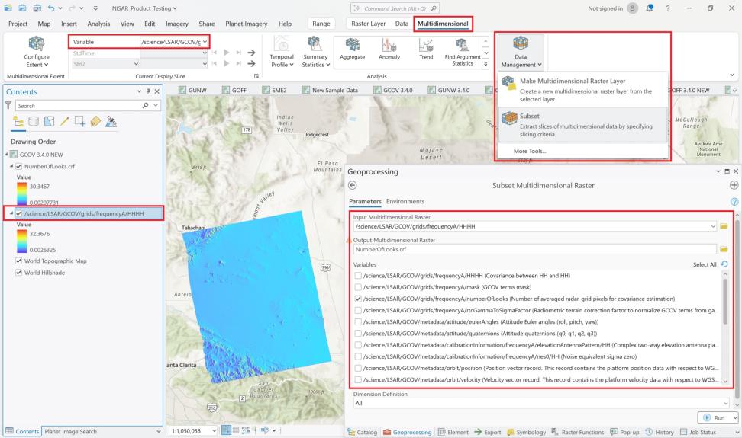Screen dimensions: 742x438
Task: Select List By Snapping icon
Action: [80, 122]
